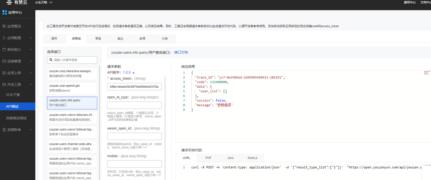The width and height of the screenshot is (431, 180).
Task: Click the interface keyword search box
Action: tap(72, 60)
